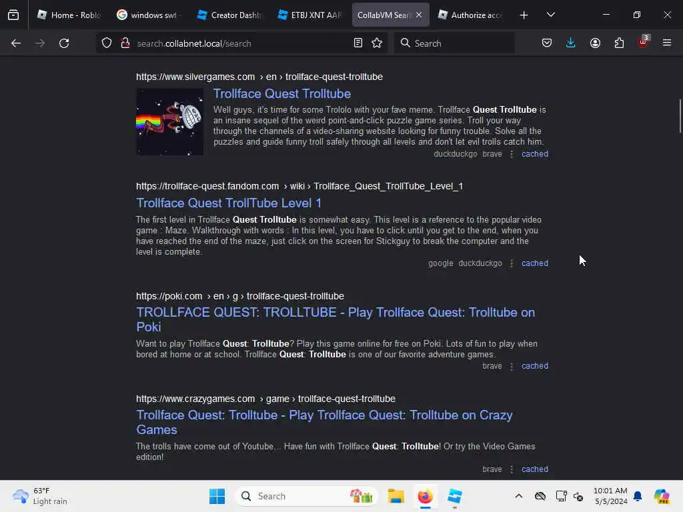The image size is (683, 512).
Task: Click the Trollface rainbow thumbnail image
Action: 169,122
